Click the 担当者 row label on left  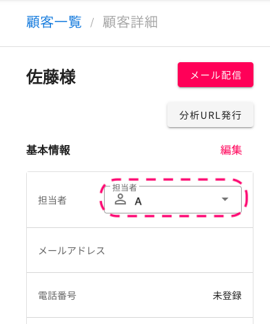pos(52,200)
